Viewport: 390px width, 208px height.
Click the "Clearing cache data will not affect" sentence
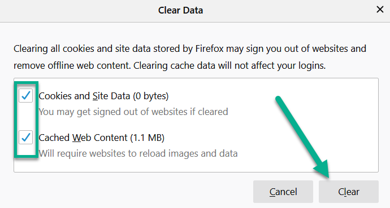[x=229, y=66]
